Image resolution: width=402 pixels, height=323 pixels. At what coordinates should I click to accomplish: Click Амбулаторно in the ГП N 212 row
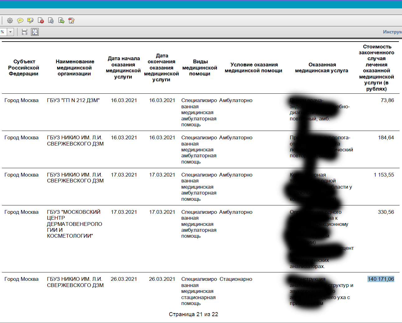(236, 101)
